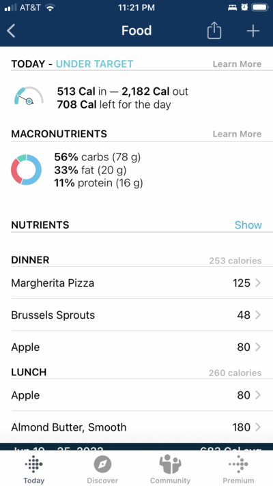
Task: Expand Brussels Sprouts entry chevron
Action: coord(258,315)
